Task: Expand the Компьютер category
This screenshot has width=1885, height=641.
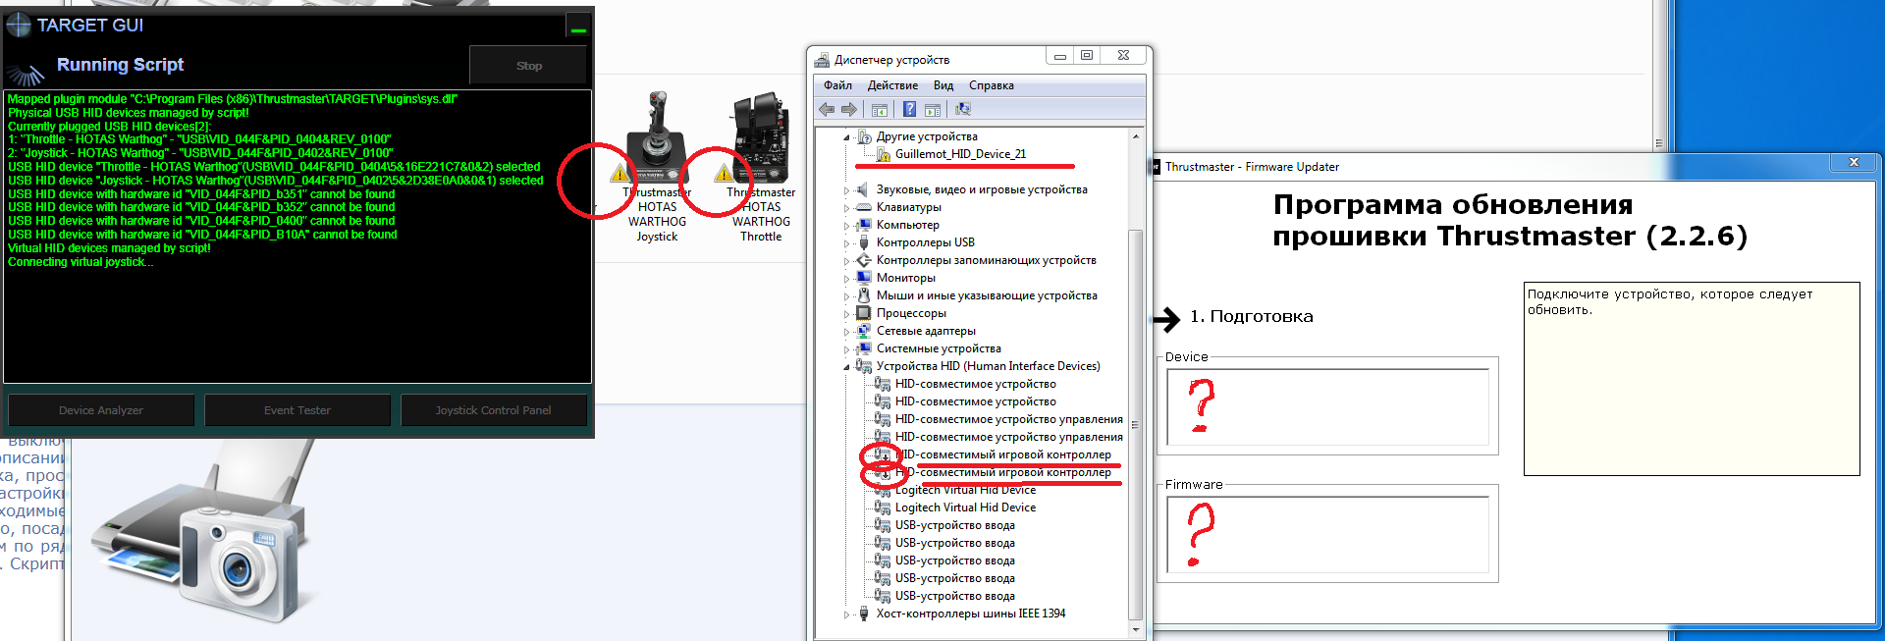Action: (847, 226)
